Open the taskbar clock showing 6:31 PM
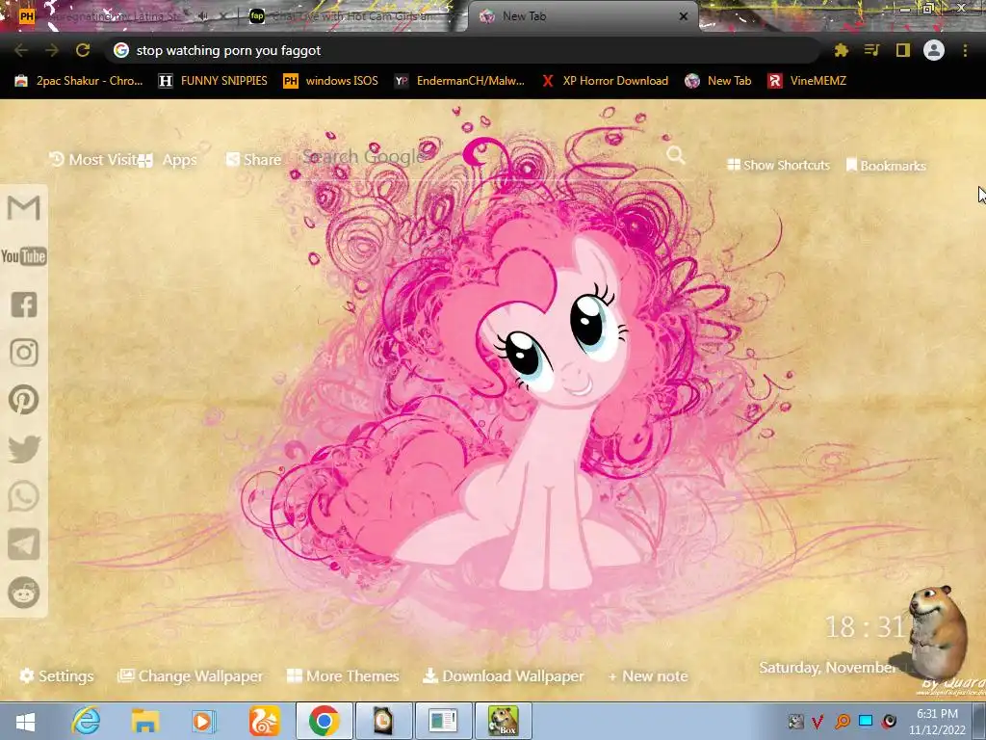The height and width of the screenshot is (740, 986). coord(937,722)
